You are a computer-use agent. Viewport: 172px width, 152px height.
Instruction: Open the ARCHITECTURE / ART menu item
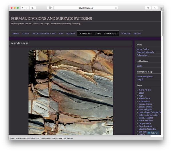(44, 33)
